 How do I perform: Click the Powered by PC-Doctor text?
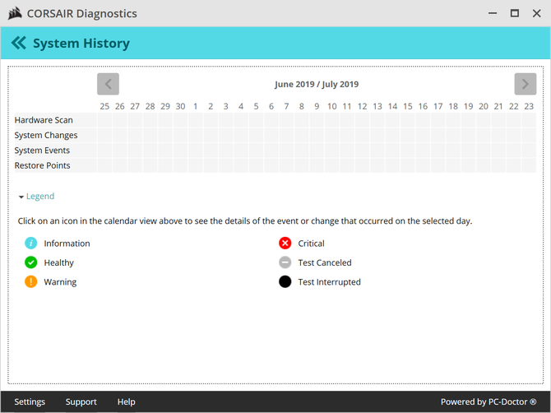[x=488, y=401]
